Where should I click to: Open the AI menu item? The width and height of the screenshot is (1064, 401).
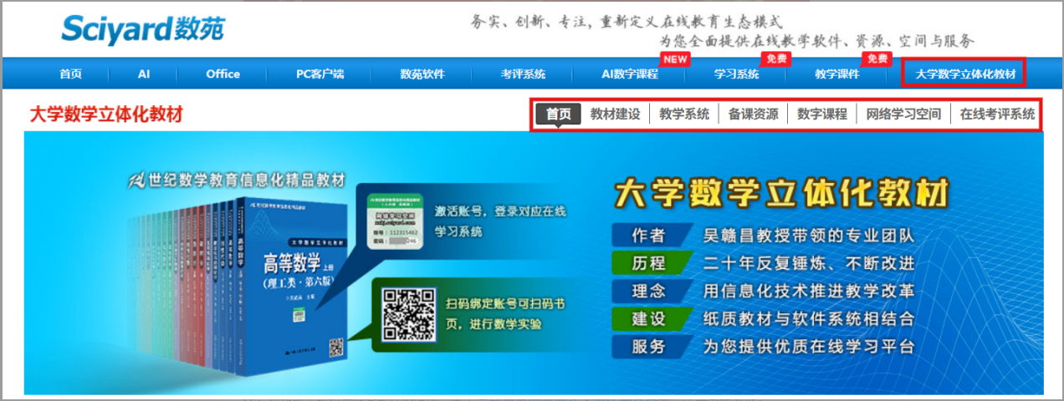(144, 74)
